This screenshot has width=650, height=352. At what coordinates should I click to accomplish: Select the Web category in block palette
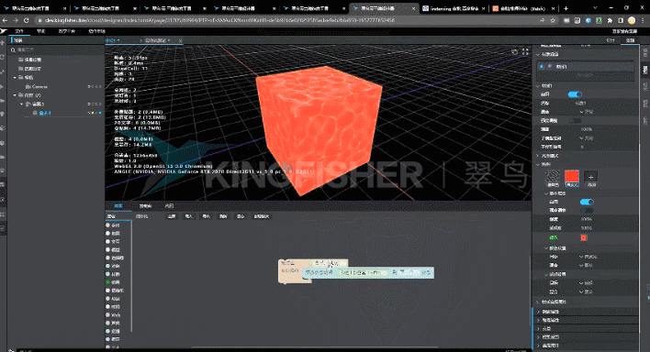(116, 315)
